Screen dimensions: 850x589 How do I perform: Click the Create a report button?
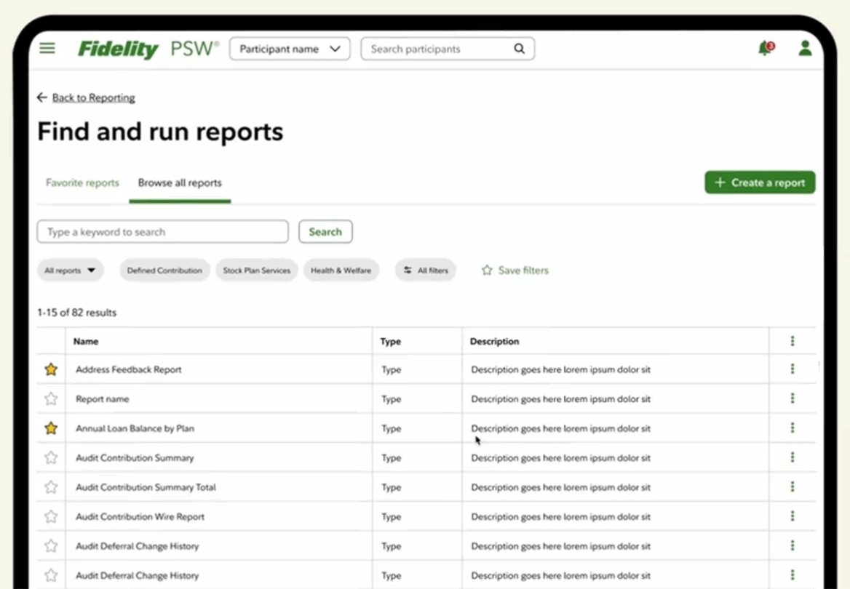[760, 183]
